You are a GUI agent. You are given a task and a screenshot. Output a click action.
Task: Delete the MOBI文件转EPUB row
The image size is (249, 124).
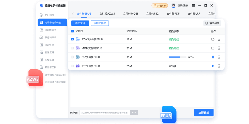pyautogui.click(x=219, y=48)
